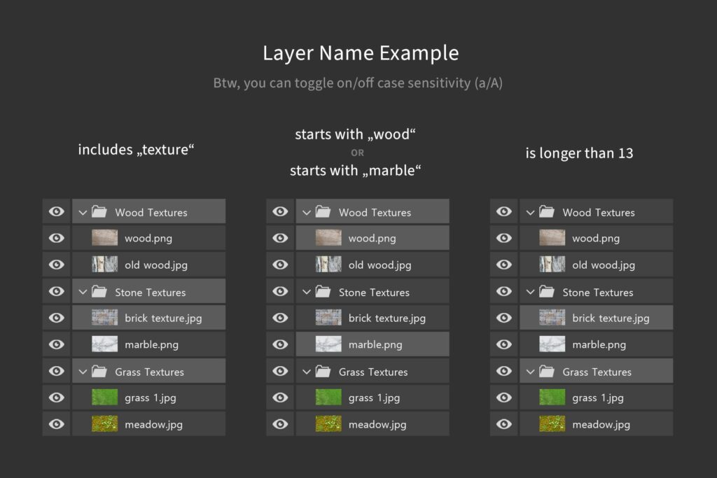Hide the wood.png layer in the first list

pyautogui.click(x=57, y=237)
